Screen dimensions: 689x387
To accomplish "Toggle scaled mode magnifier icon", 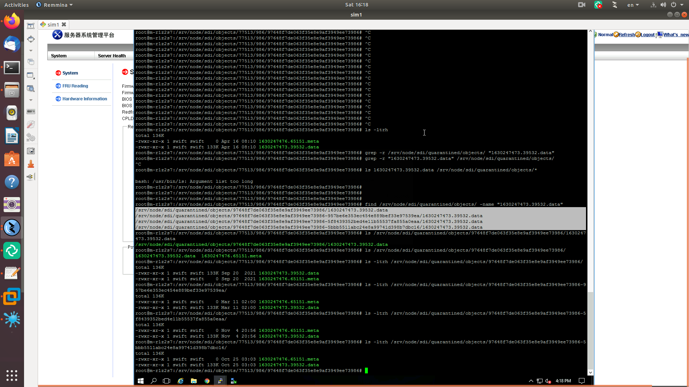I will click(x=31, y=89).
